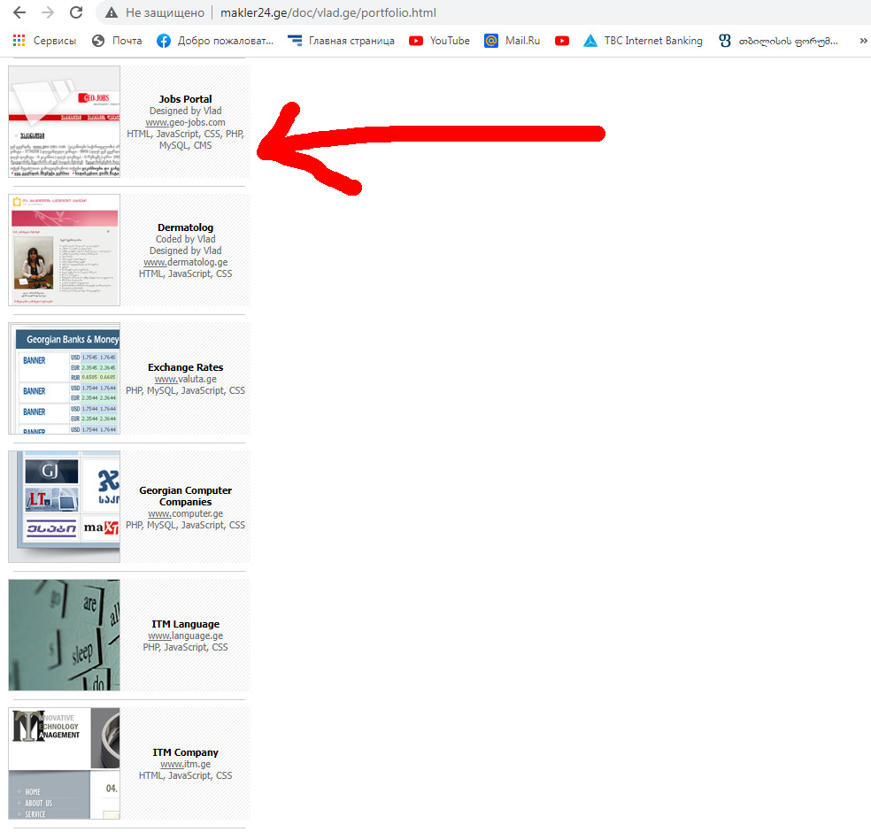Click the Jobs Portal thumbnail image
The image size is (871, 832).
pyautogui.click(x=65, y=121)
